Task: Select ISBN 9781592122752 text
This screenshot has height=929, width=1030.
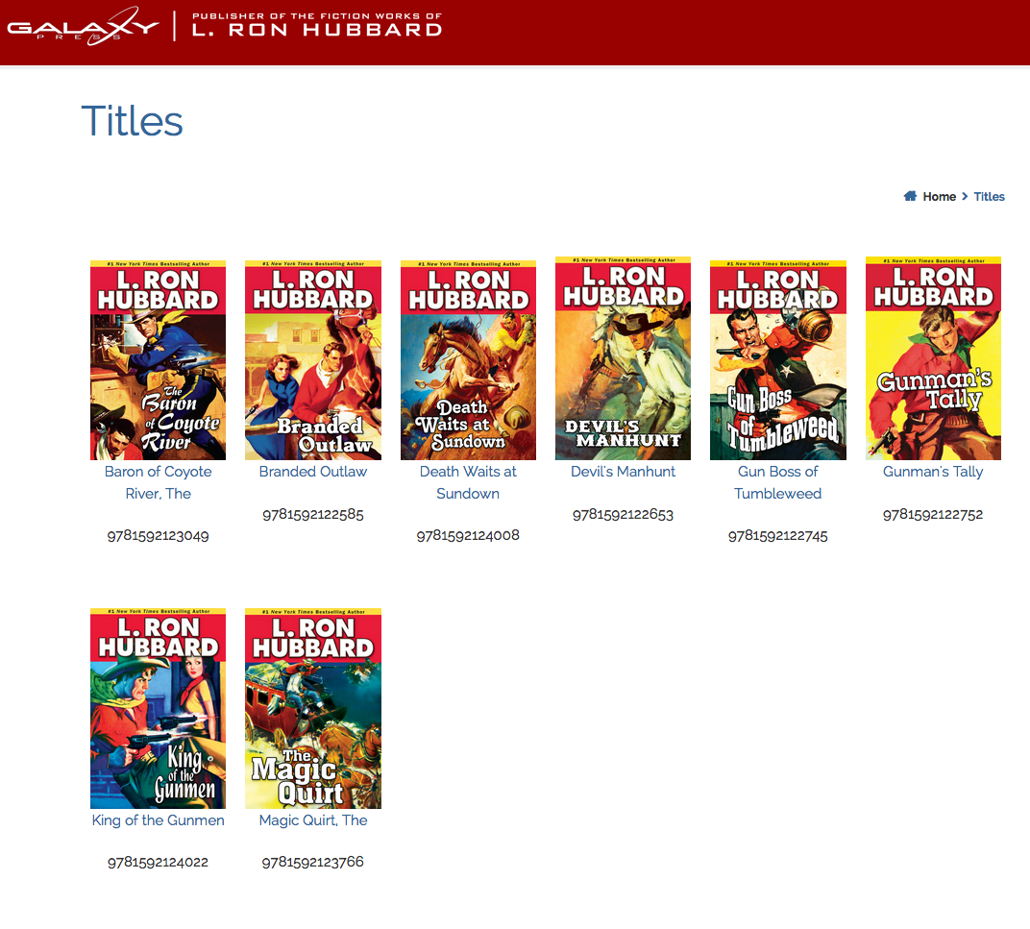Action: [x=933, y=514]
